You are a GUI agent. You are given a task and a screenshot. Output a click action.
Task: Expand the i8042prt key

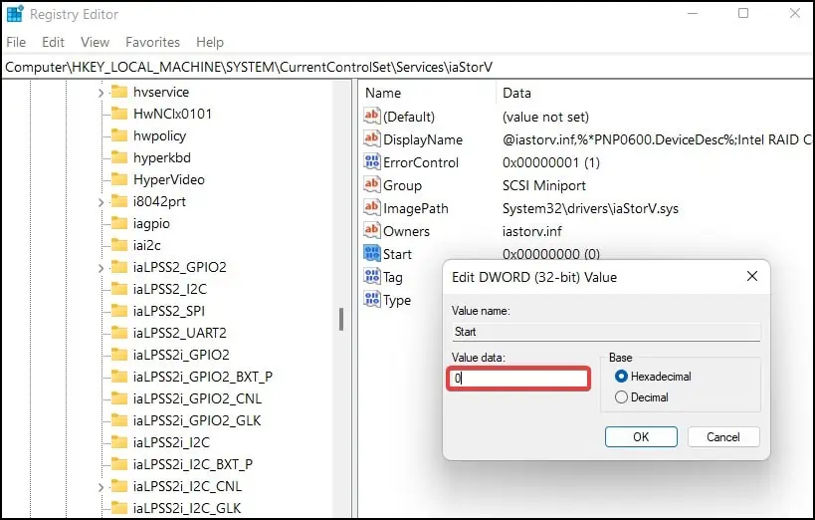(101, 202)
